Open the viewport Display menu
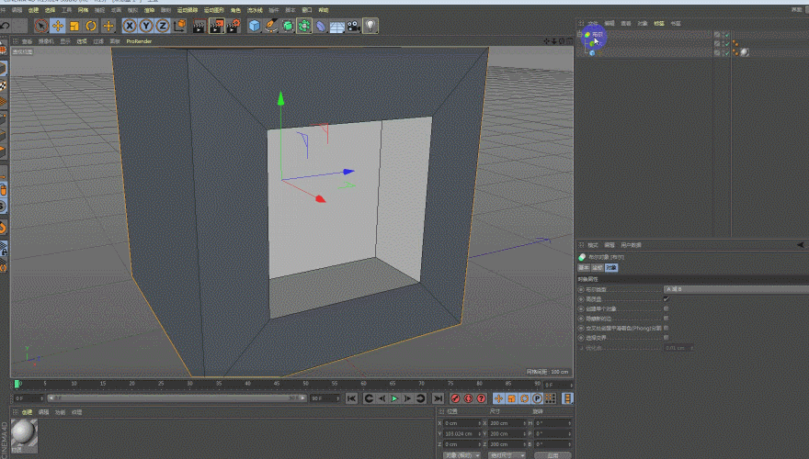This screenshot has height=459, width=809. (x=65, y=41)
